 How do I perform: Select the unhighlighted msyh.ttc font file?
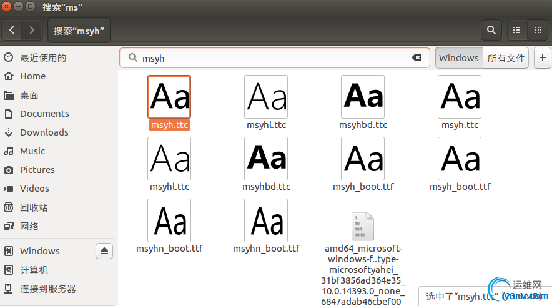coord(460,103)
